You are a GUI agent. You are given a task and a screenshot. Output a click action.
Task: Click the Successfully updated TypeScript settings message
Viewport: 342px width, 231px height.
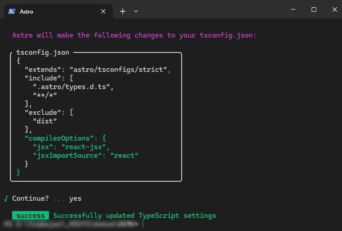(135, 216)
